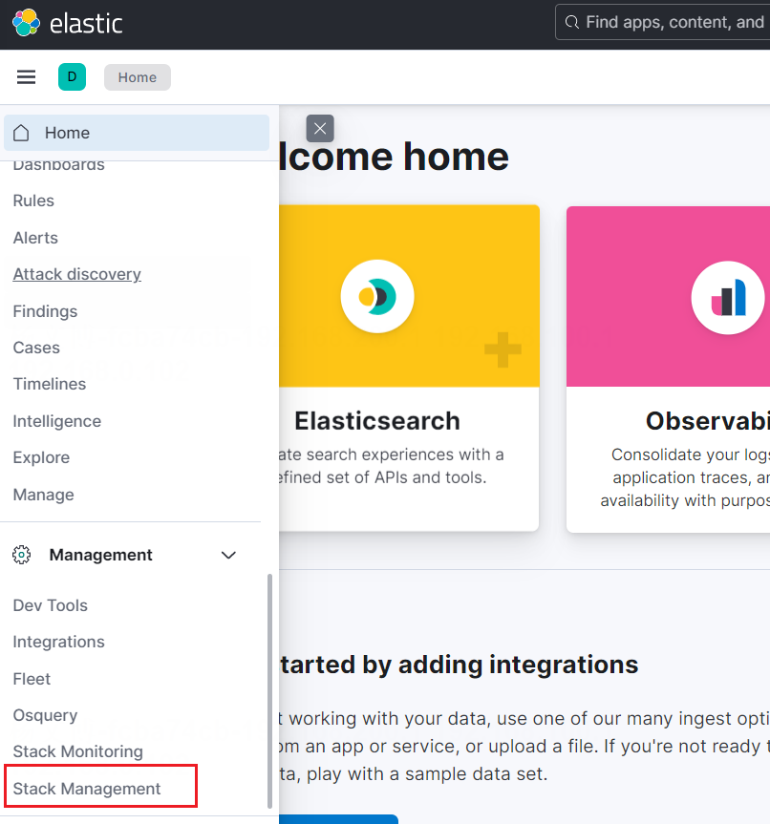770x824 pixels.
Task: Close the navigation flyout with X button
Action: (320, 128)
